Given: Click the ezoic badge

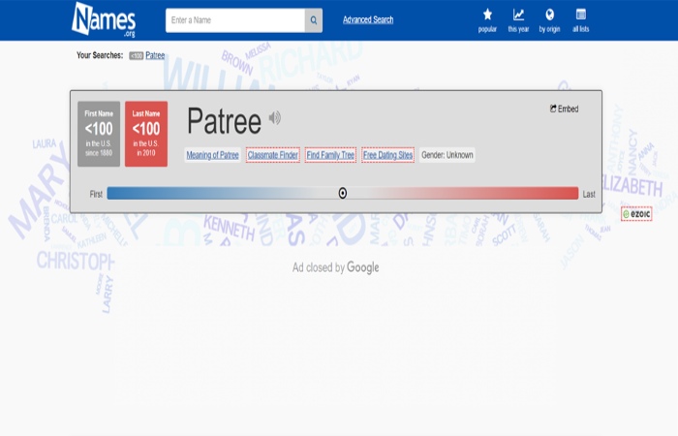Looking at the screenshot, I should [x=636, y=214].
